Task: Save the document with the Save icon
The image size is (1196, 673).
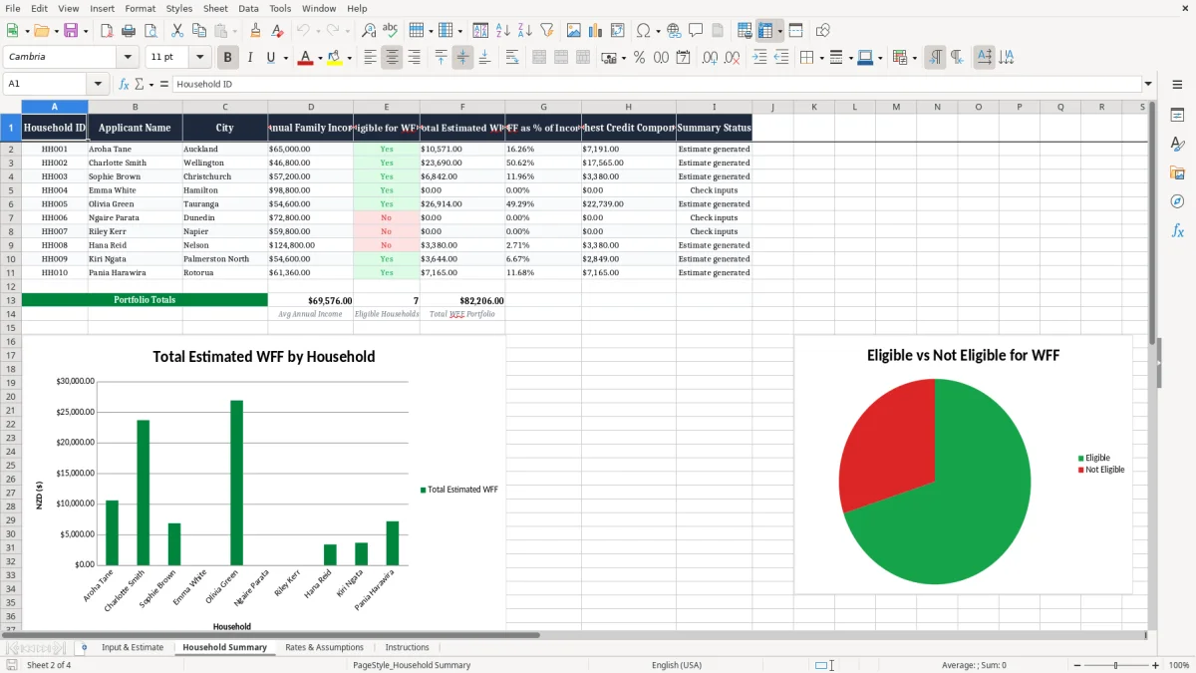Action: coord(71,31)
